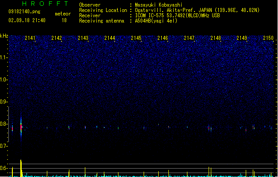Click observer name Masayuki Kobayashi
This screenshot has height=177, width=278.
159,5
